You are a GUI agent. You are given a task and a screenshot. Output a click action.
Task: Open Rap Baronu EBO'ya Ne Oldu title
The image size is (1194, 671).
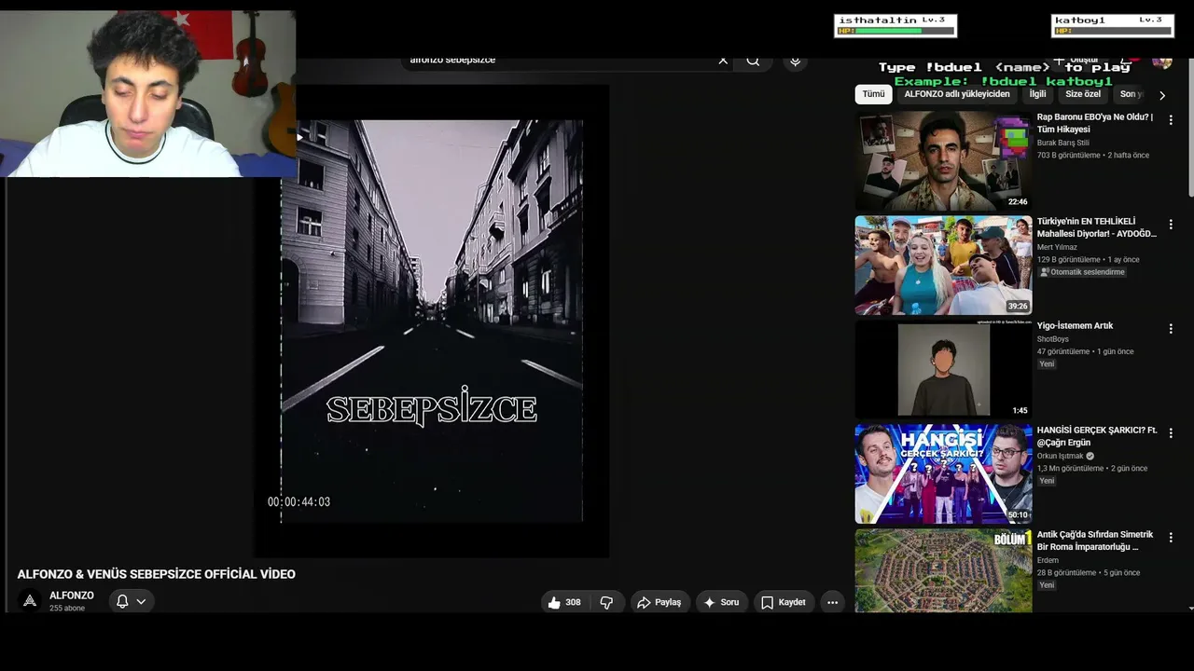pyautogui.click(x=1095, y=123)
